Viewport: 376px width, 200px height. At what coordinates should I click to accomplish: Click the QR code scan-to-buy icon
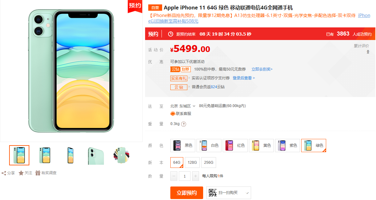[x=213, y=192]
